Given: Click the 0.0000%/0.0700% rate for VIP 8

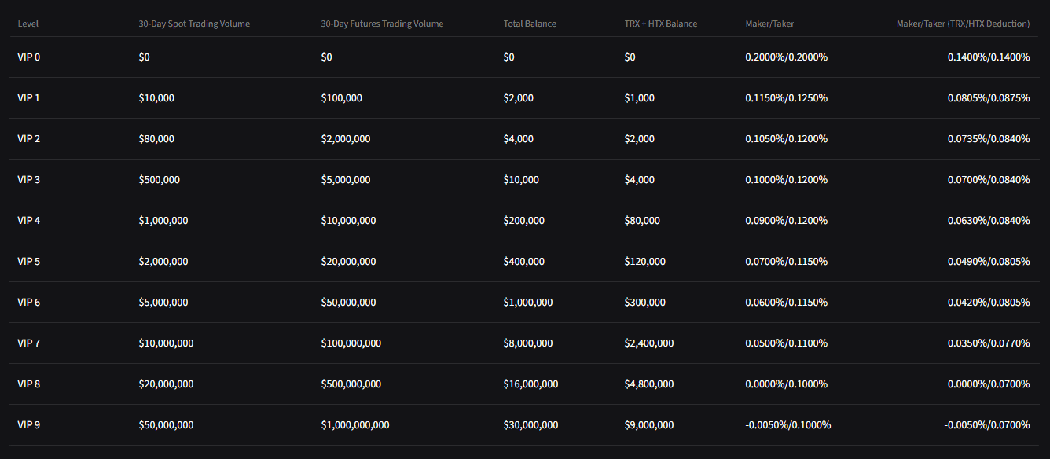Looking at the screenshot, I should (x=988, y=384).
